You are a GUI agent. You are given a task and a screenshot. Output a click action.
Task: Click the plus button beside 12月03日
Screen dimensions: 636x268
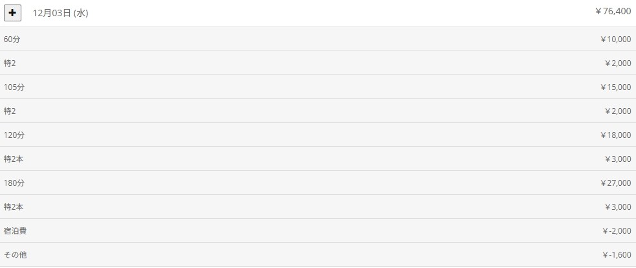(x=13, y=12)
